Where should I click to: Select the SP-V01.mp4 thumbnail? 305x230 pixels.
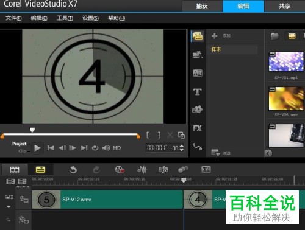click(x=286, y=61)
